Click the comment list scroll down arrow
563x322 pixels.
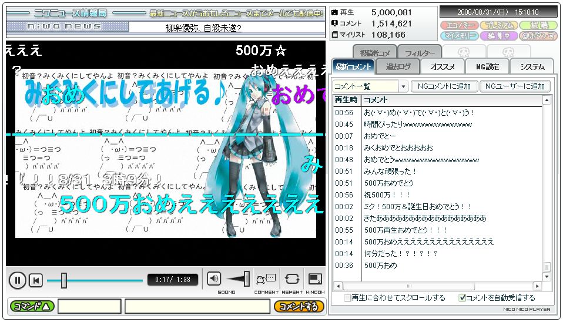click(547, 277)
